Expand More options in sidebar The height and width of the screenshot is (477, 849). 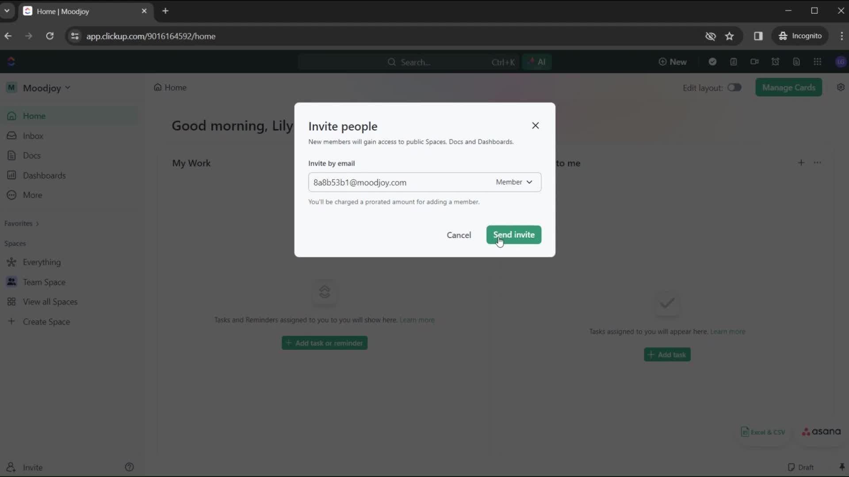tap(31, 195)
